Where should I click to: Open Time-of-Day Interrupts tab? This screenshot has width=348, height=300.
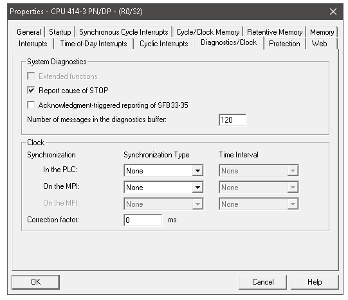click(93, 44)
